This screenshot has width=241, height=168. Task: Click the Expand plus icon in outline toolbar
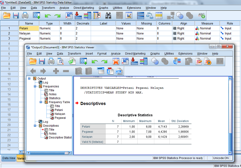coord(56,71)
